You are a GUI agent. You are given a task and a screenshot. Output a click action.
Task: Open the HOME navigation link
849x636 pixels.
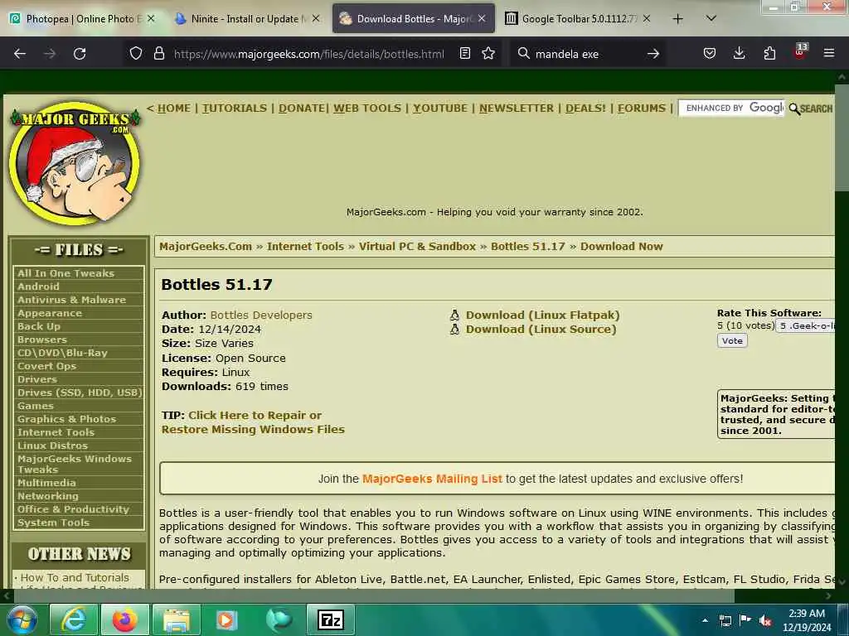click(x=174, y=108)
